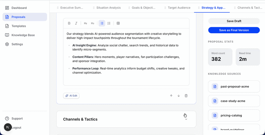The width and height of the screenshot is (265, 135).
Task: Open Knowledge Base from the sidebar
Action: (x=25, y=35)
